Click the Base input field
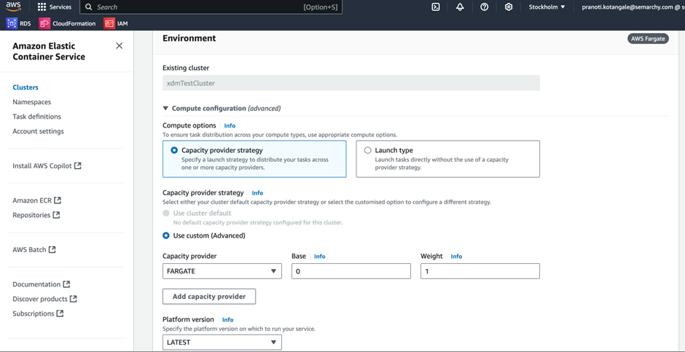685x352 pixels. click(x=351, y=271)
